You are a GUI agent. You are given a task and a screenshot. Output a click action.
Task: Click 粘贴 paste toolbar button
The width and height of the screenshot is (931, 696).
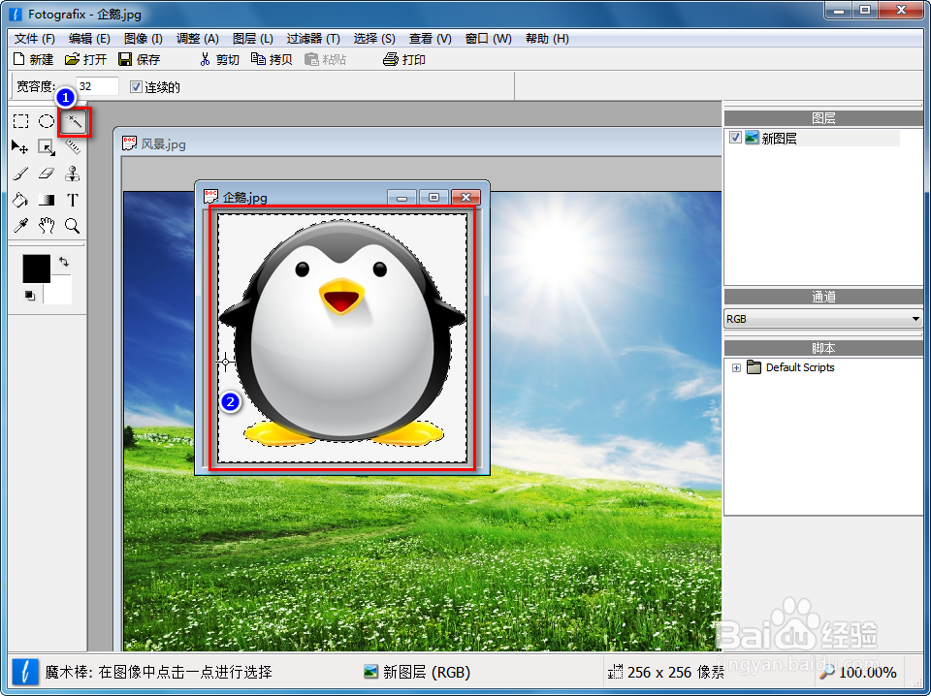326,59
